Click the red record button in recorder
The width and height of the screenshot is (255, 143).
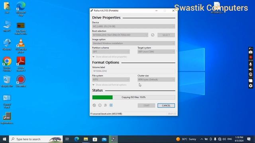251,57
